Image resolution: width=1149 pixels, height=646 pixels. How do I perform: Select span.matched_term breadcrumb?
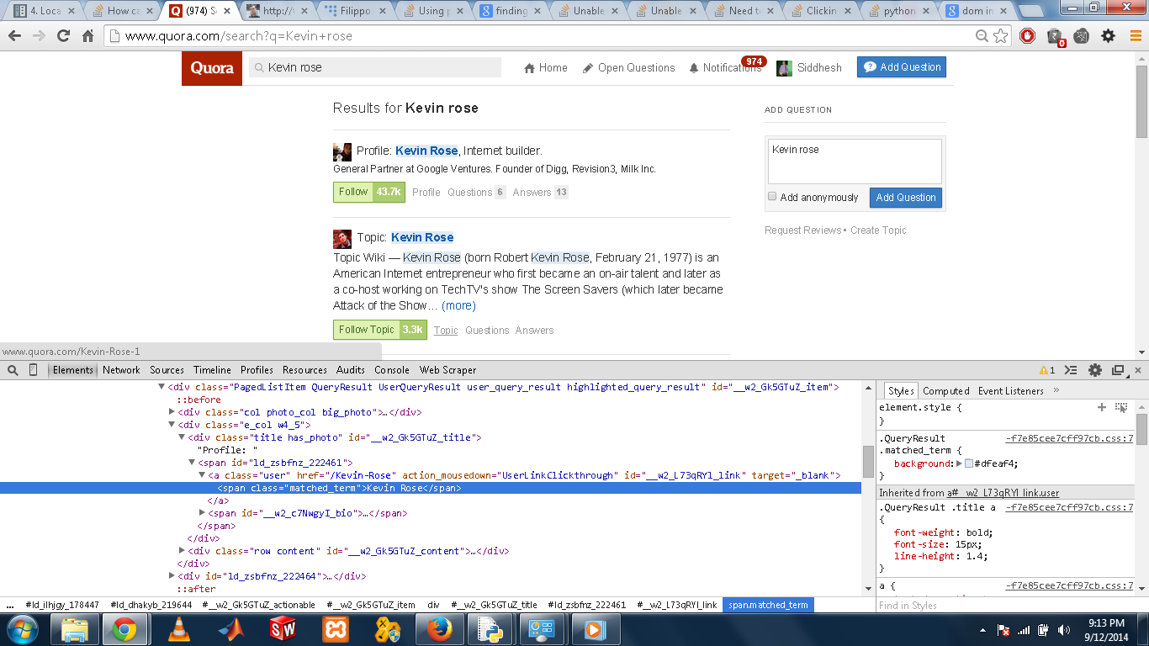(x=768, y=605)
